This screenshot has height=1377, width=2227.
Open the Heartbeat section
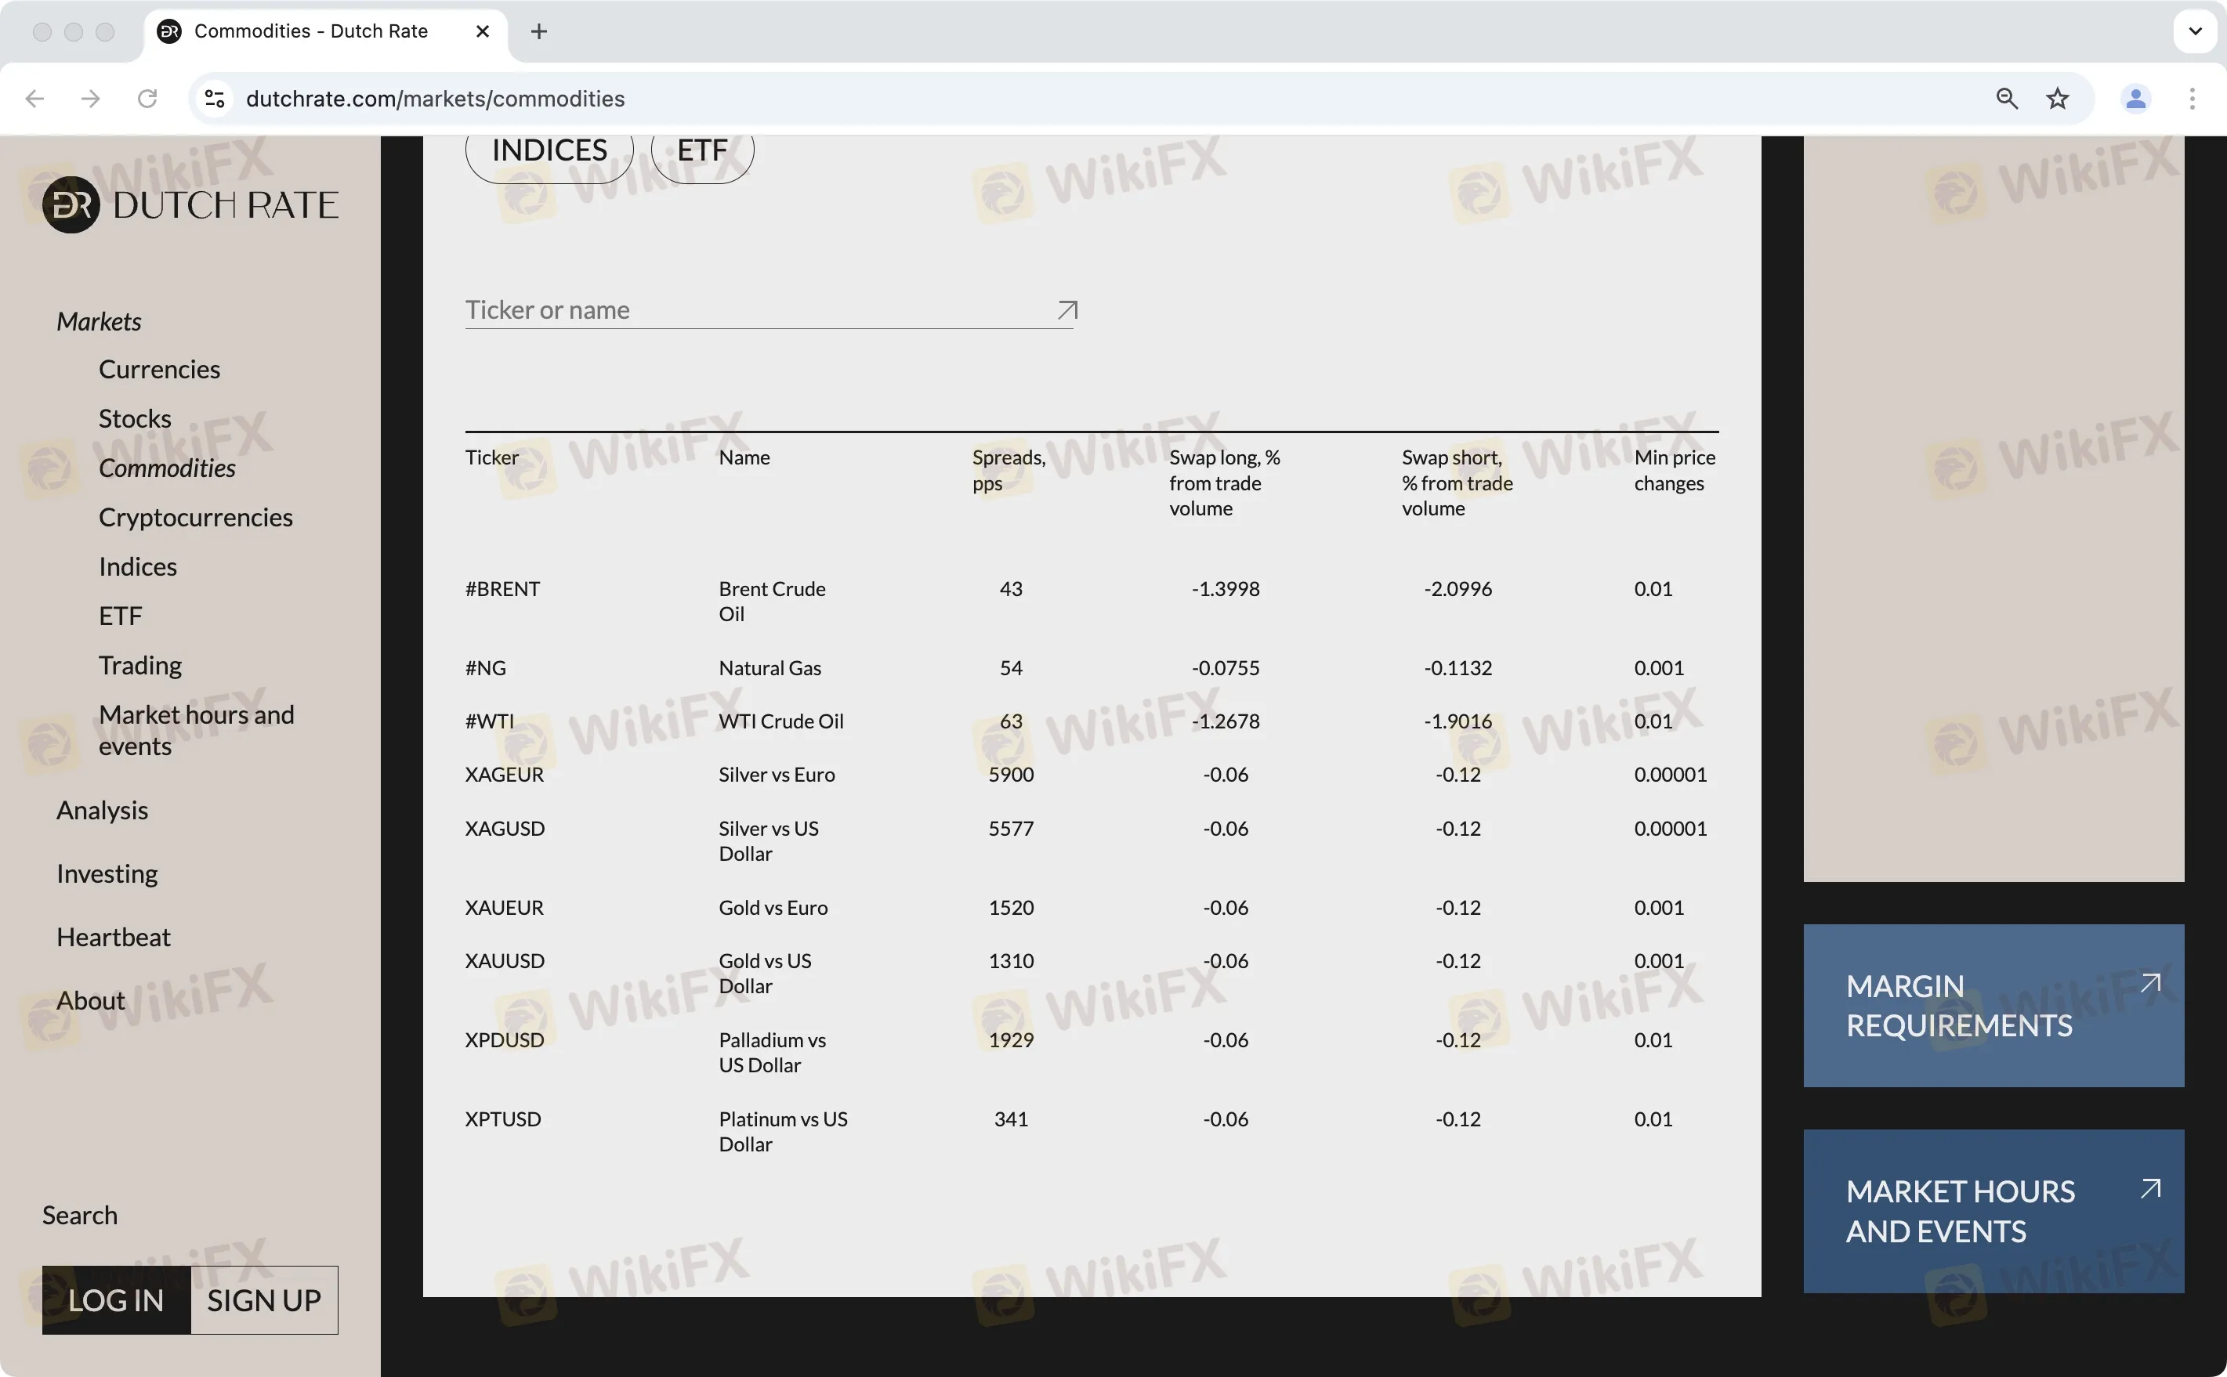pyautogui.click(x=113, y=936)
